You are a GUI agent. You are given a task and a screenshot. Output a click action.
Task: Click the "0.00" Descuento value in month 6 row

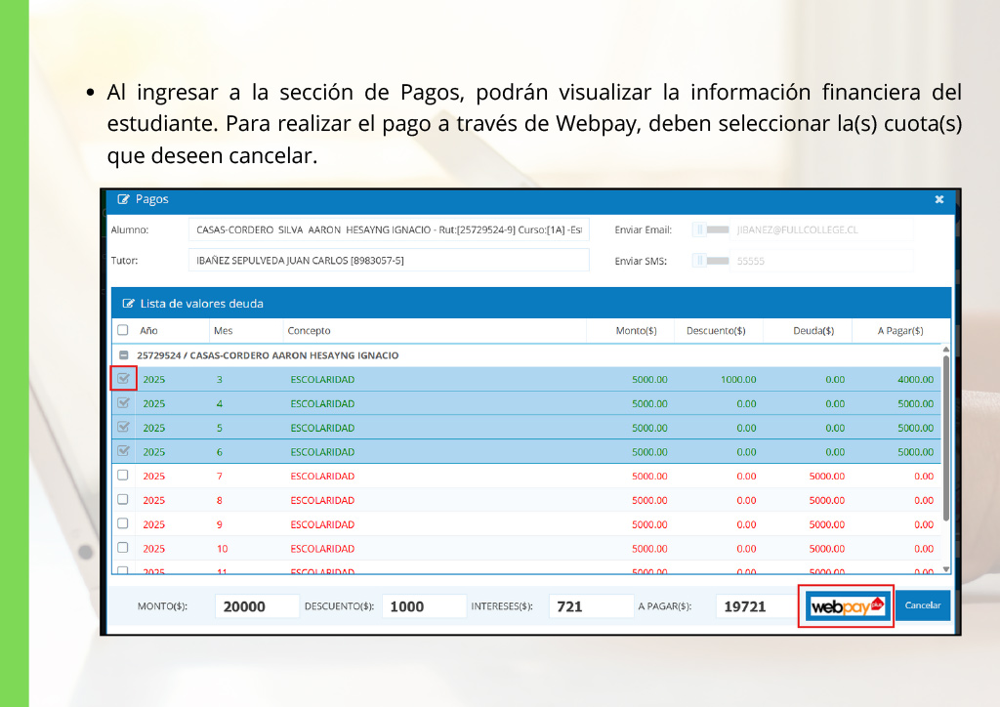pos(746,452)
